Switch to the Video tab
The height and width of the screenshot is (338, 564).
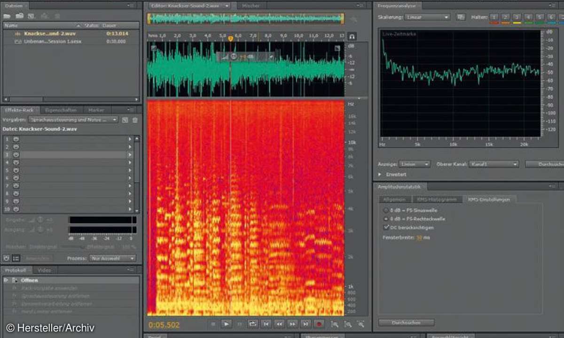point(44,270)
